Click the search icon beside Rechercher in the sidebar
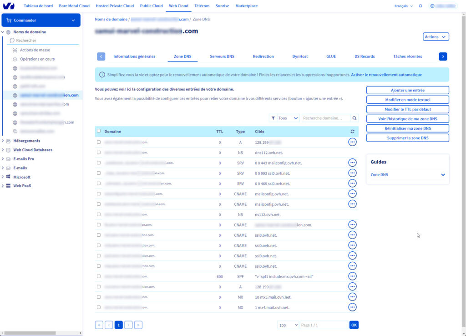Viewport: 466px width, 336px height. coord(12,41)
